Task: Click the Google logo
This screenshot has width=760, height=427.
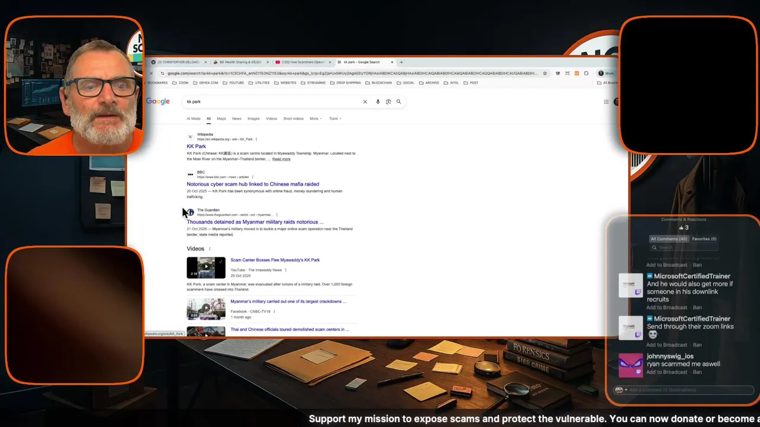Action: [x=158, y=101]
